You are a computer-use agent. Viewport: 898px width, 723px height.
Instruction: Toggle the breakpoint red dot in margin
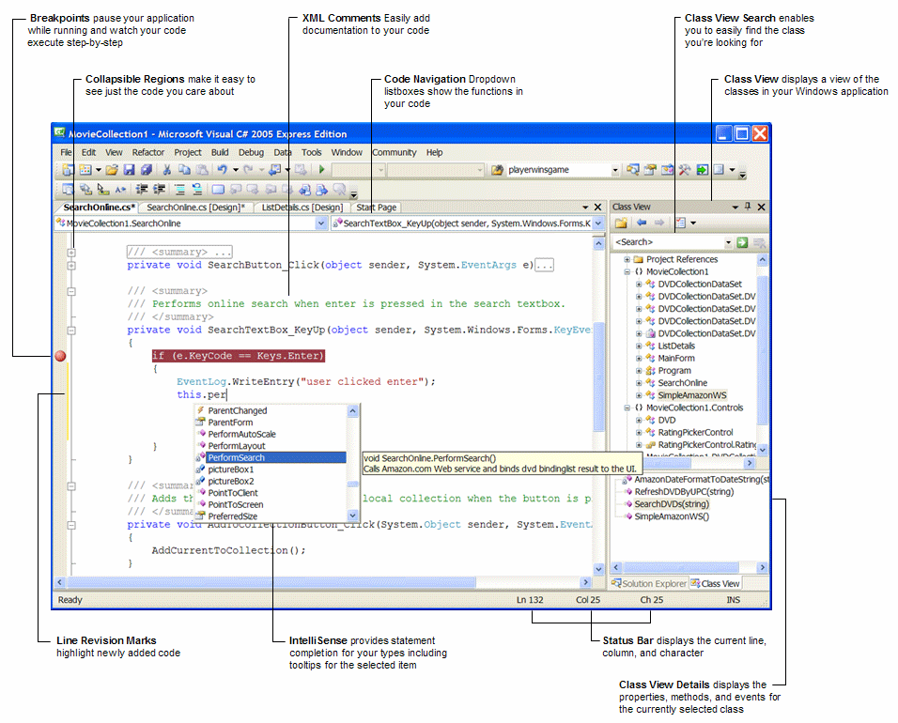tap(60, 356)
